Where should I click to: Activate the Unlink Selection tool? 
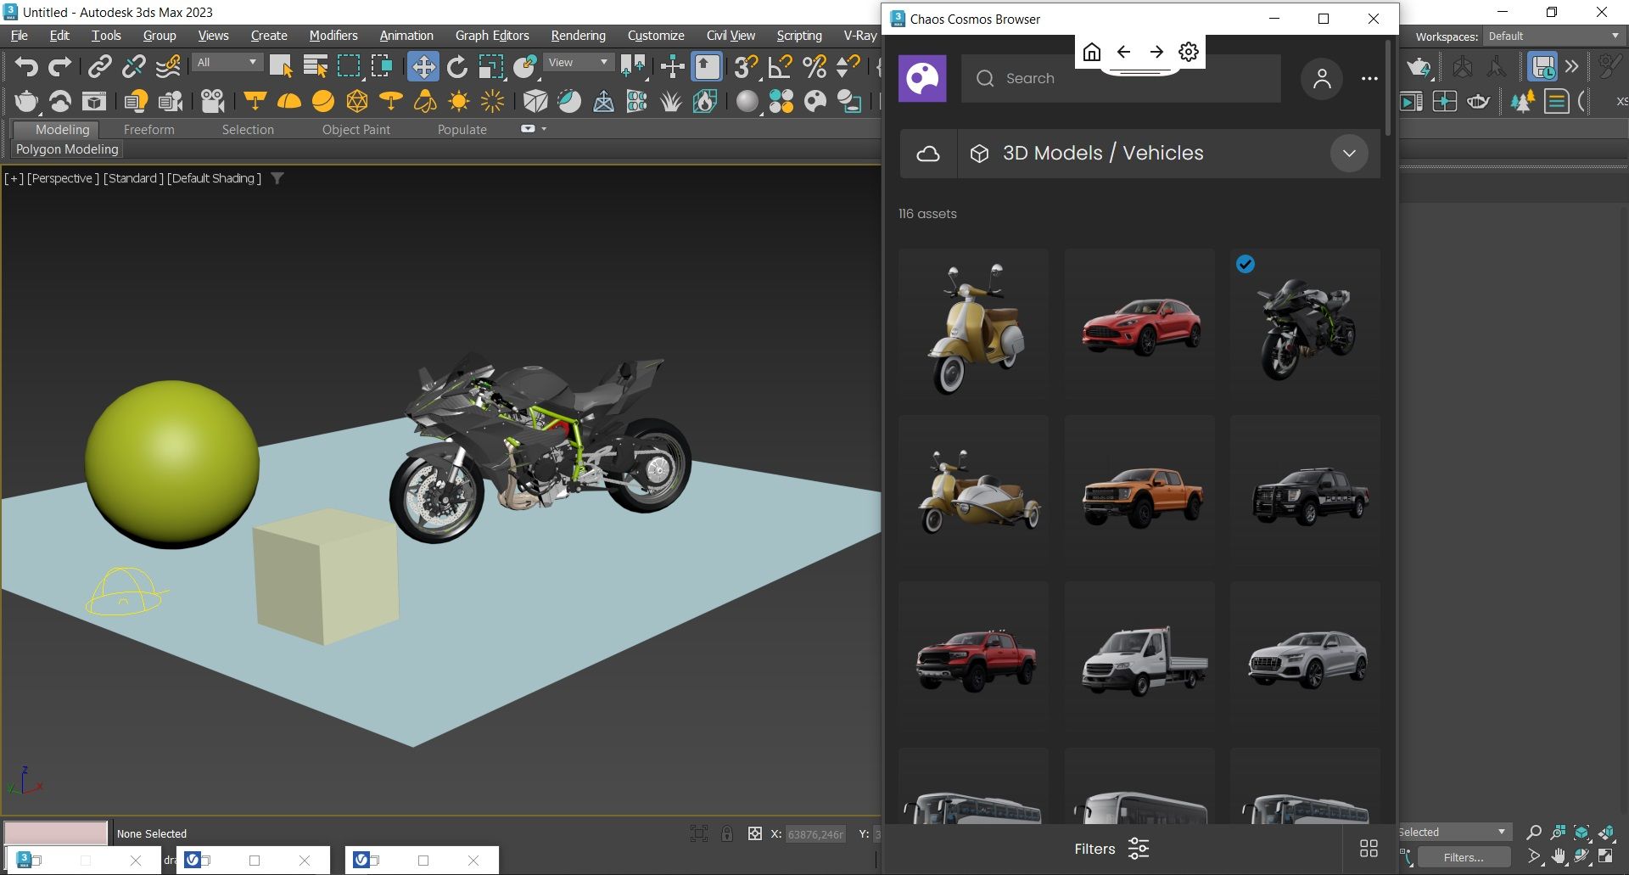133,66
